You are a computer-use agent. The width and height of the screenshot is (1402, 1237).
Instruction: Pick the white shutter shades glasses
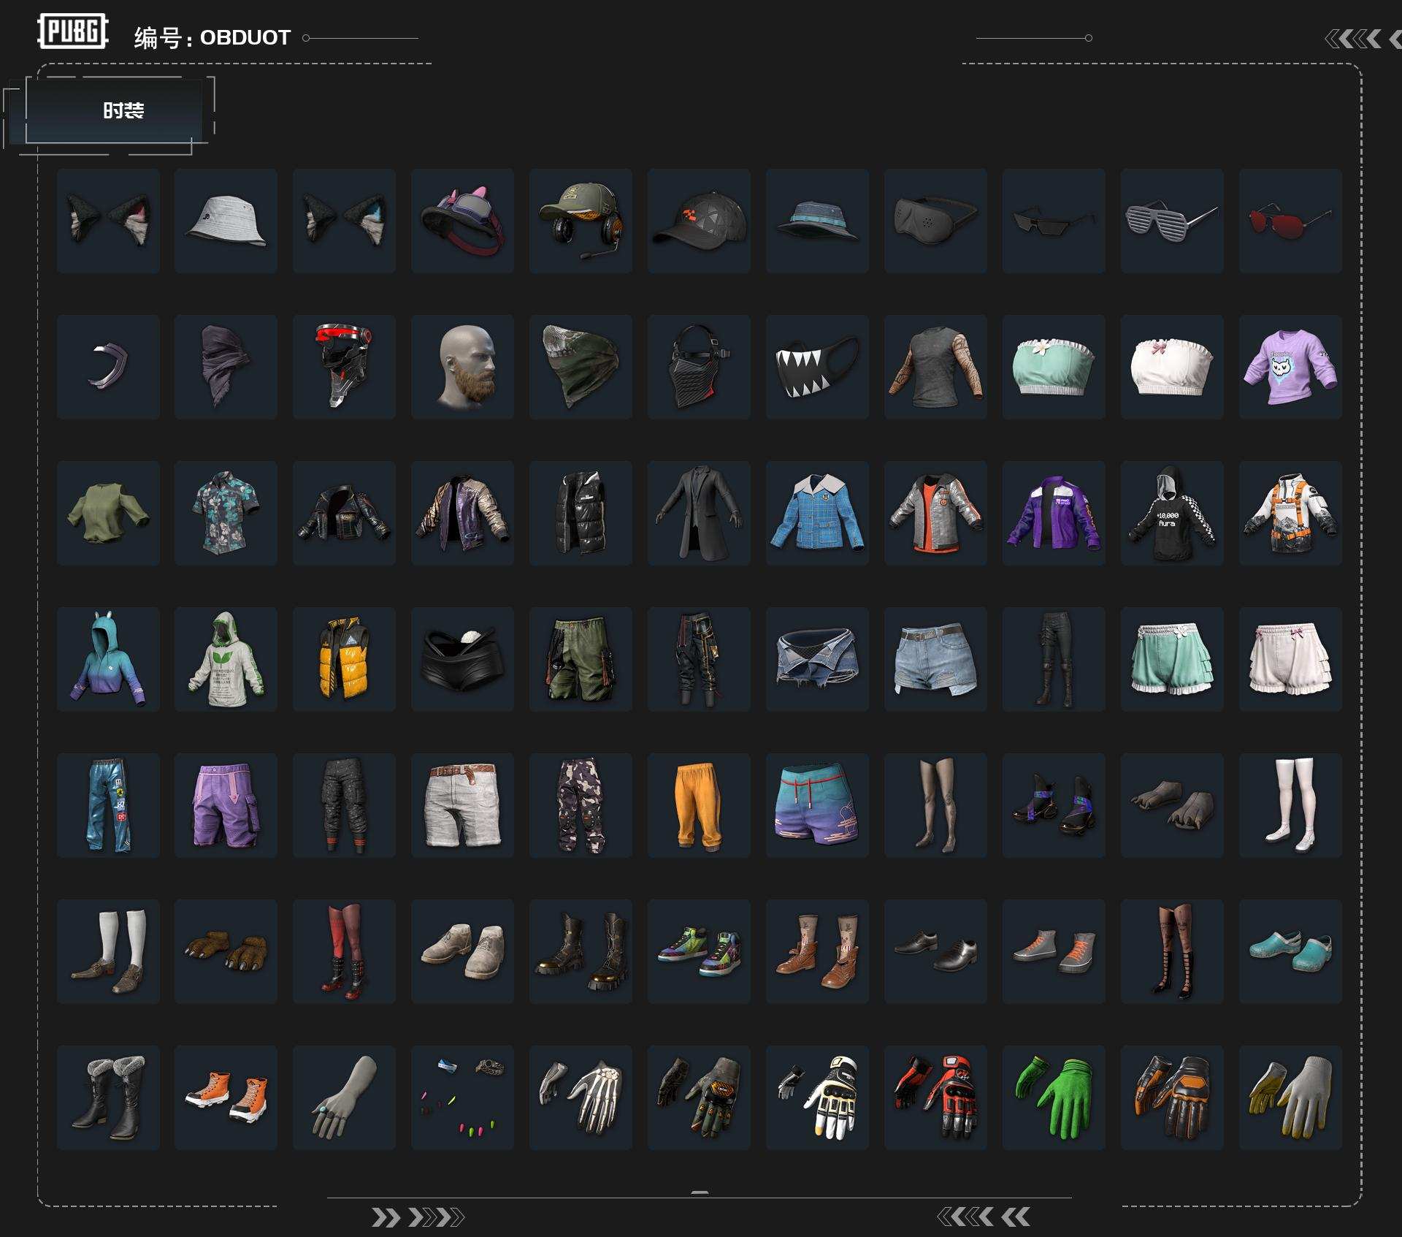[1172, 221]
